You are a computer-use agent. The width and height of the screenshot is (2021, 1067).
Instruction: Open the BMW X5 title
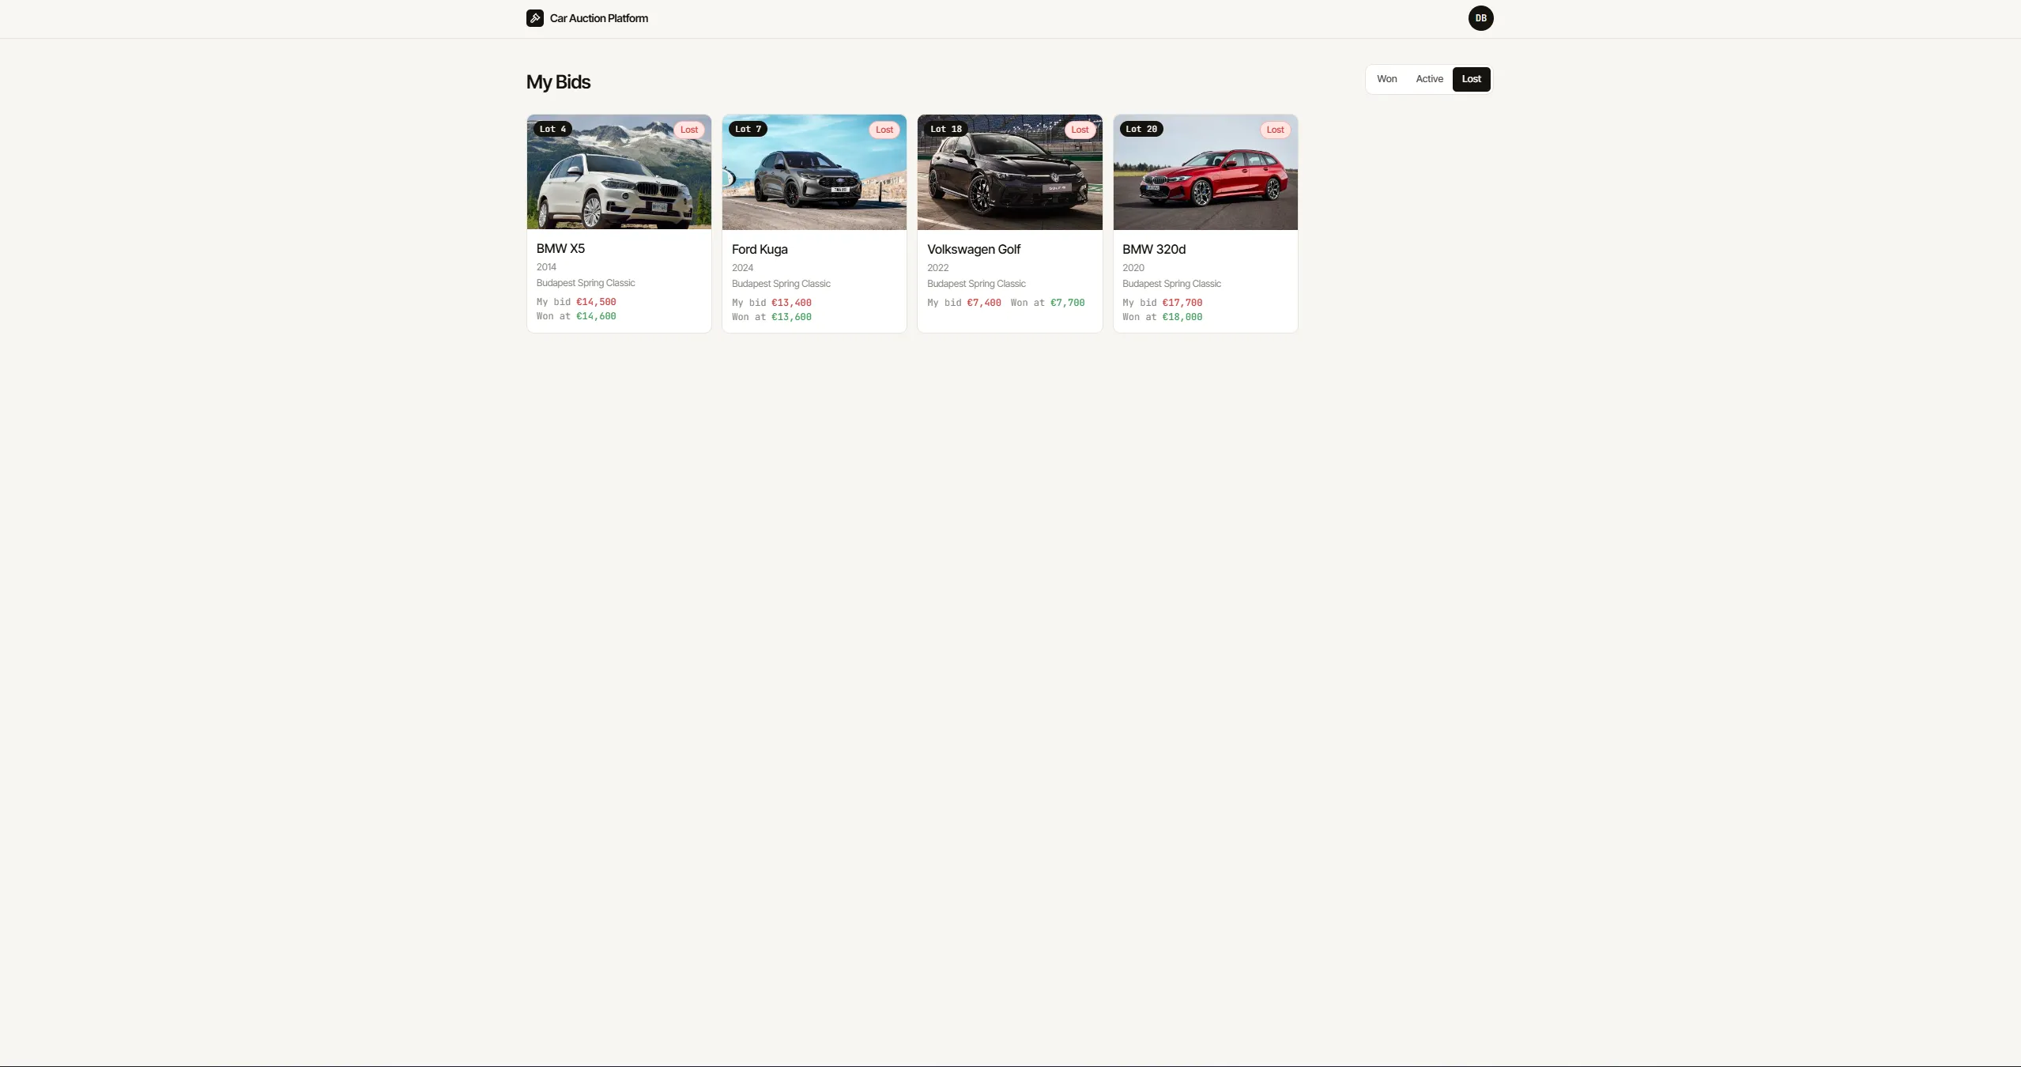560,248
